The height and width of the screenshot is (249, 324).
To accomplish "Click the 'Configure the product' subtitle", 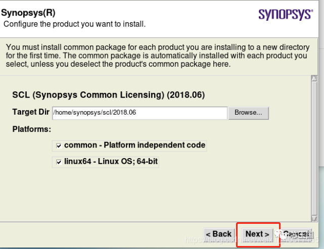I will pos(74,24).
